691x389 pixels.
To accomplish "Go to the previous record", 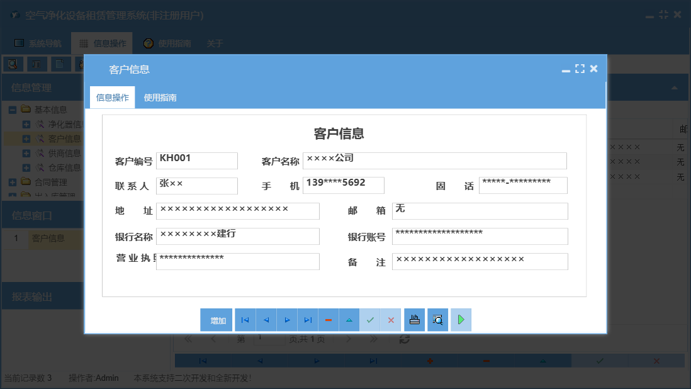I will tap(266, 320).
